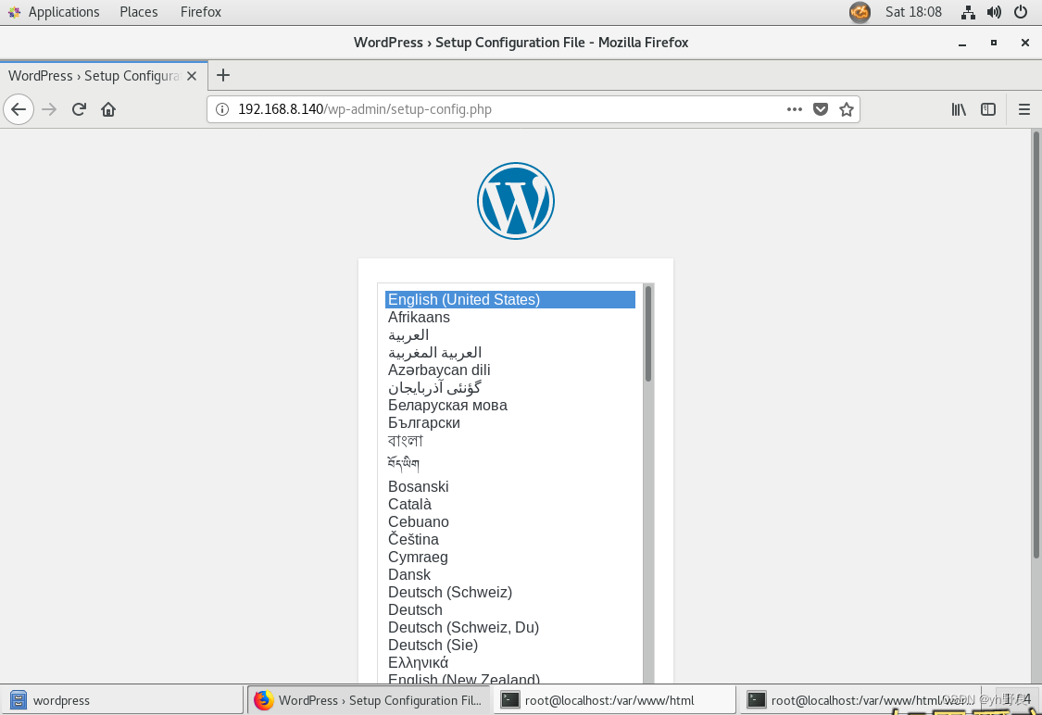Screen dimensions: 1042x715
Task: Open page actions three-dot menu
Action: pos(794,109)
